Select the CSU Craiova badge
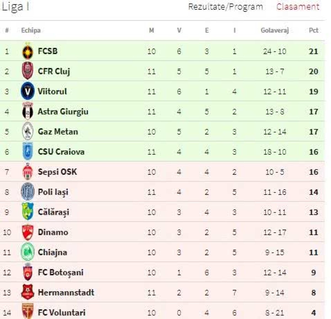Image resolution: width=331 pixels, height=319 pixels. pos(28,152)
